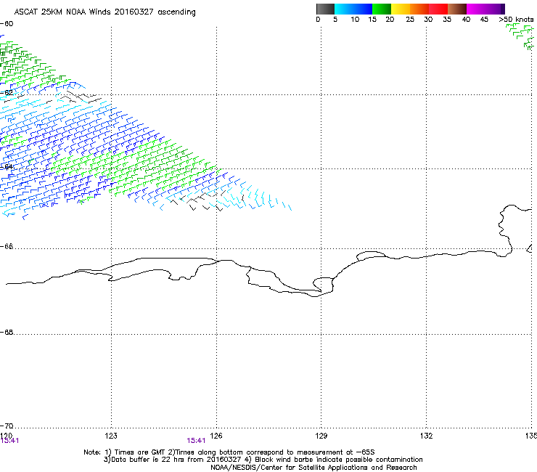Click the cyan 5-10 knots color segment

(x=344, y=9)
